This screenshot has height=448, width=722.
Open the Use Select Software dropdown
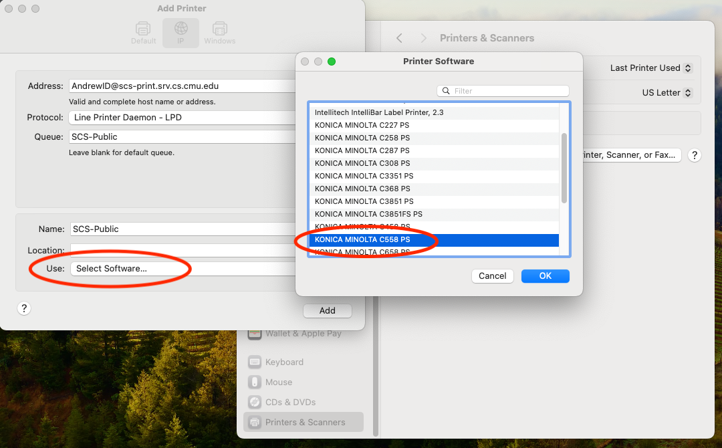[x=183, y=268]
